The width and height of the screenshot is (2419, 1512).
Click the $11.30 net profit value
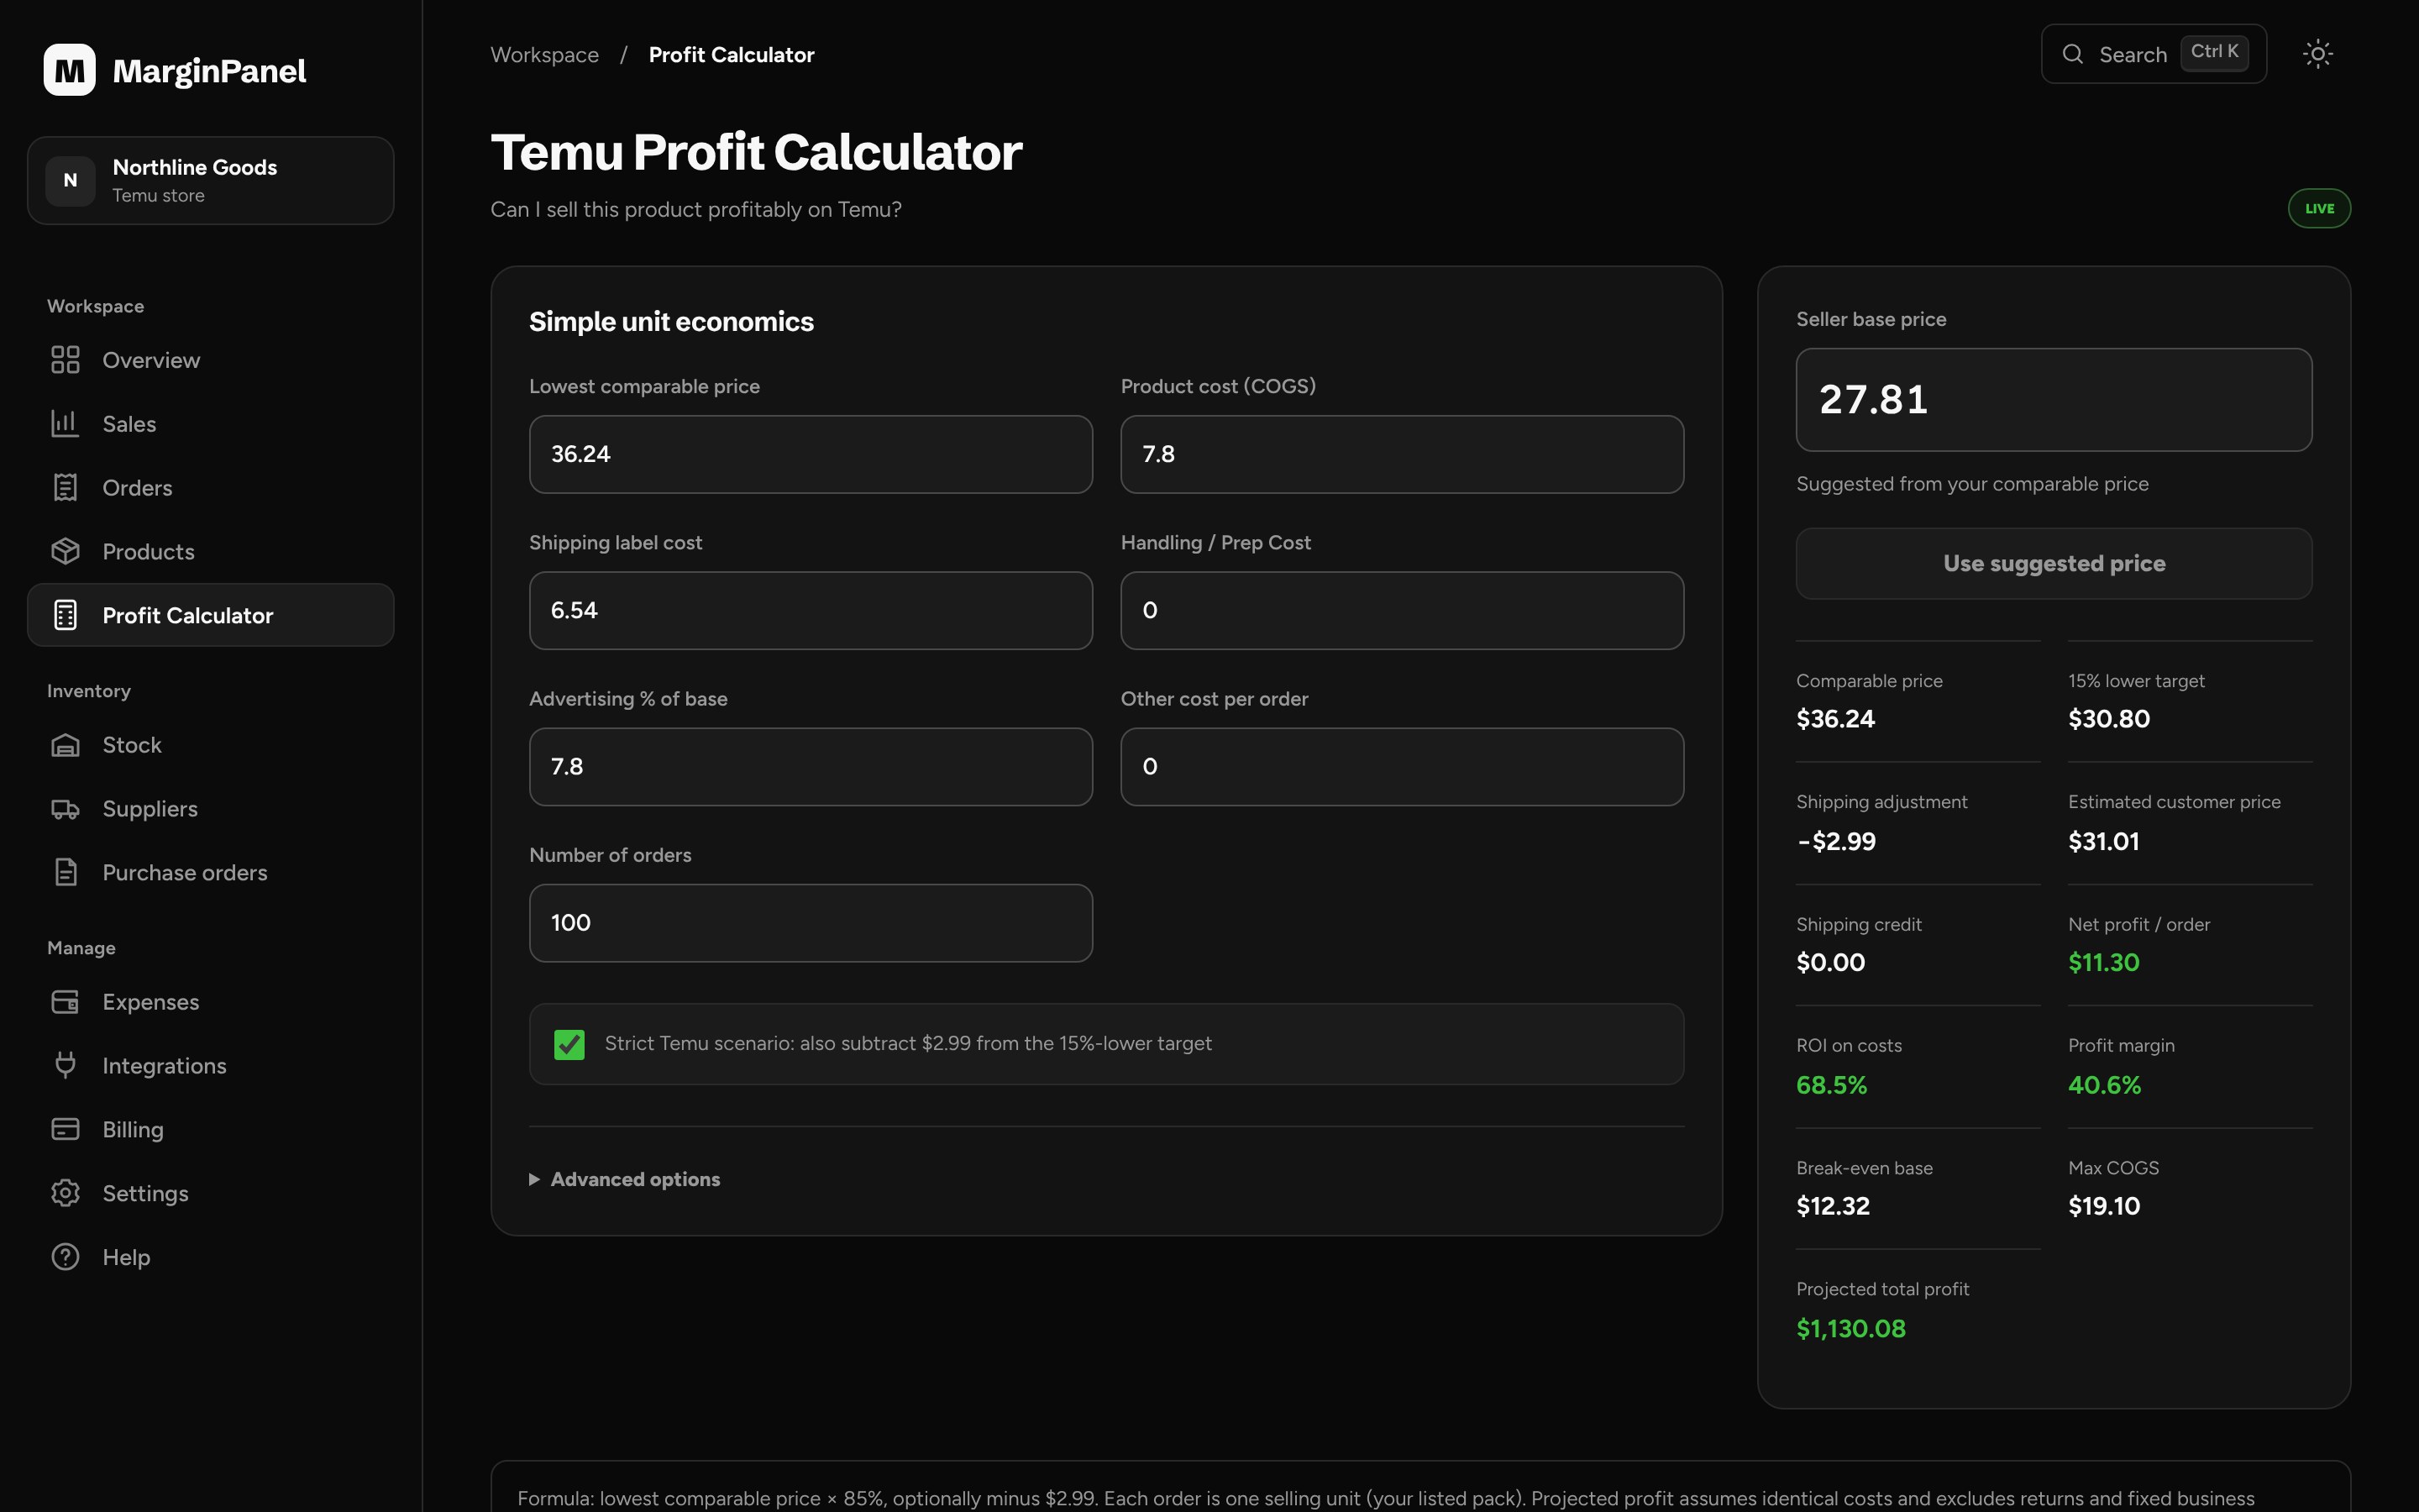pyautogui.click(x=2103, y=963)
